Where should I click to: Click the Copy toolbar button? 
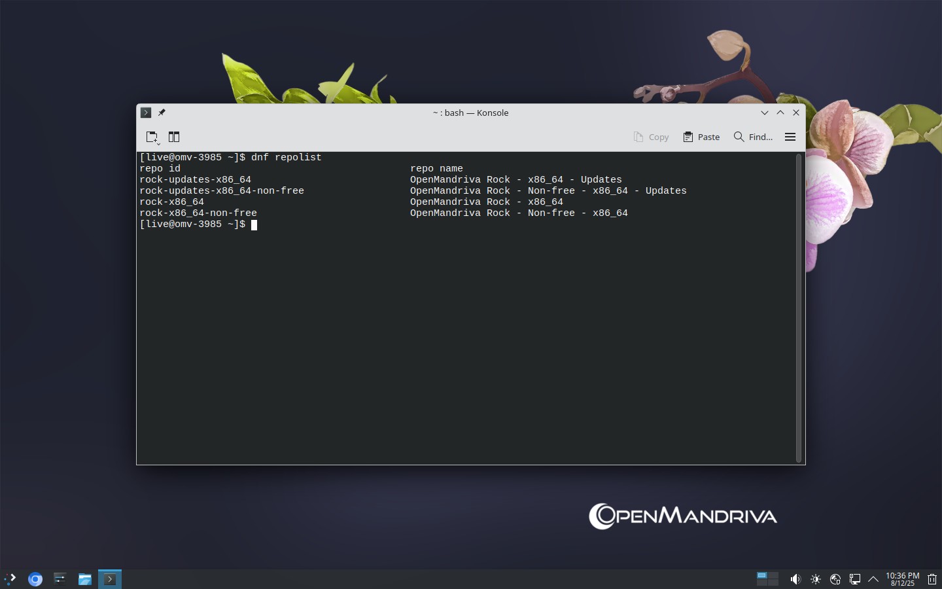[x=651, y=137]
